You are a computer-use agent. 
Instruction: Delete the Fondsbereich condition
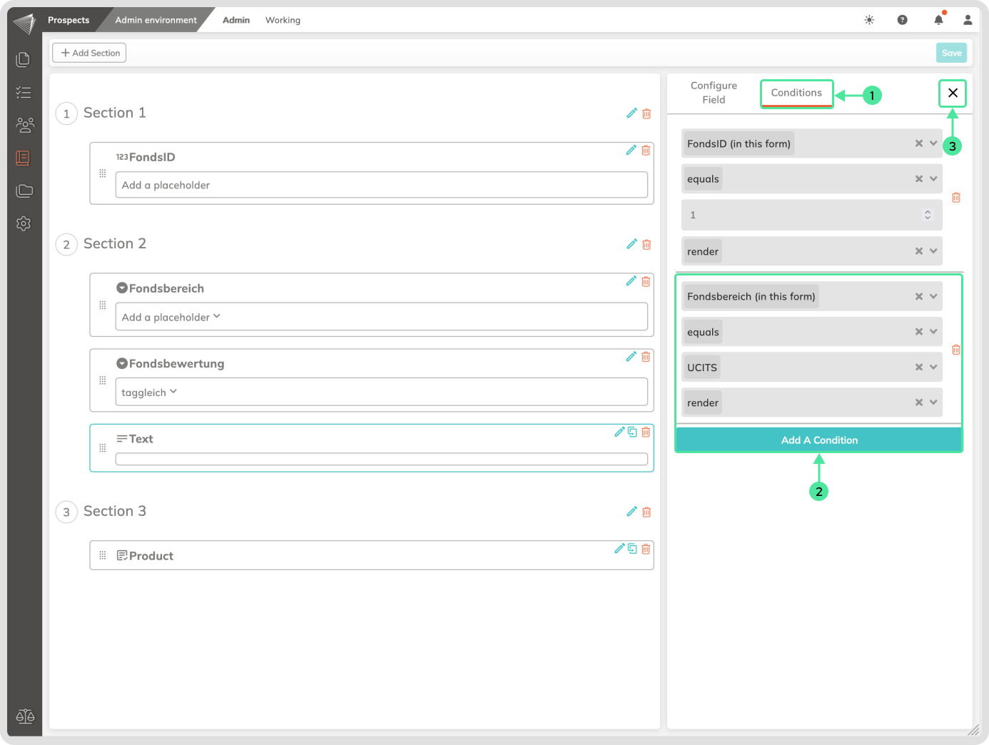[956, 350]
